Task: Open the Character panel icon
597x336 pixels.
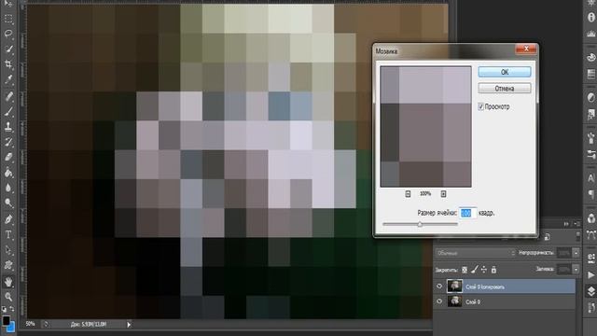Action: pos(590,178)
